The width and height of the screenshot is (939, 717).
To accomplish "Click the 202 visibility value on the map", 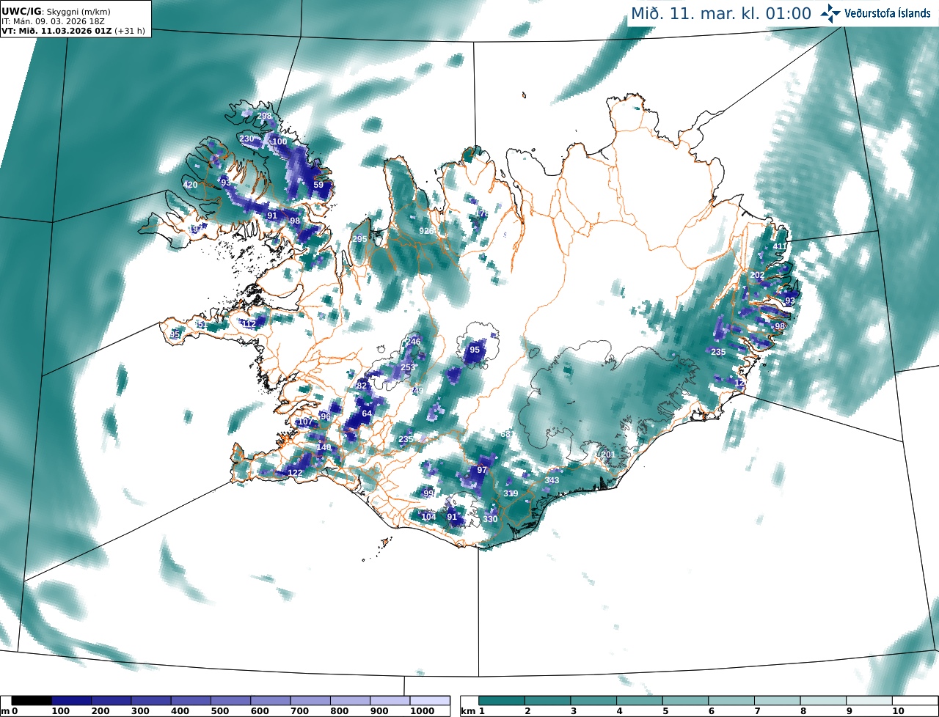I will coord(758,275).
